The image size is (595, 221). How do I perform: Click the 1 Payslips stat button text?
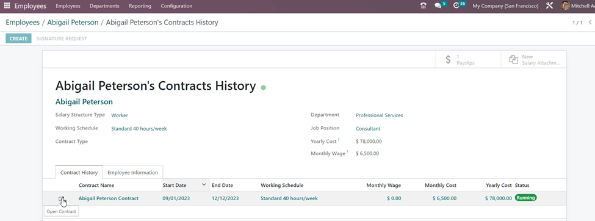[x=466, y=60]
